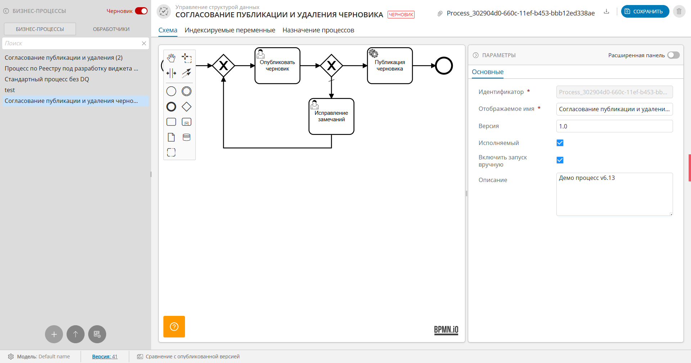Select the lasso tool in the palette
This screenshot has height=363, width=691.
point(186,58)
